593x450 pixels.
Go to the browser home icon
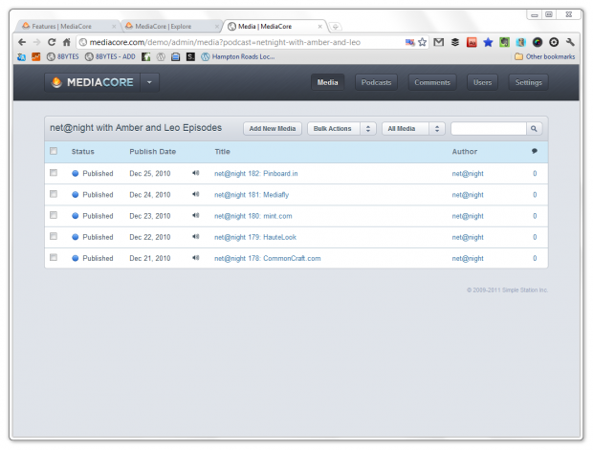tap(67, 42)
